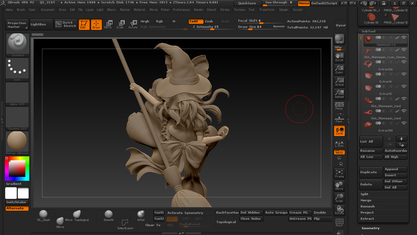Toggle Local transformations button
417x235 pixels.
[x=340, y=131]
